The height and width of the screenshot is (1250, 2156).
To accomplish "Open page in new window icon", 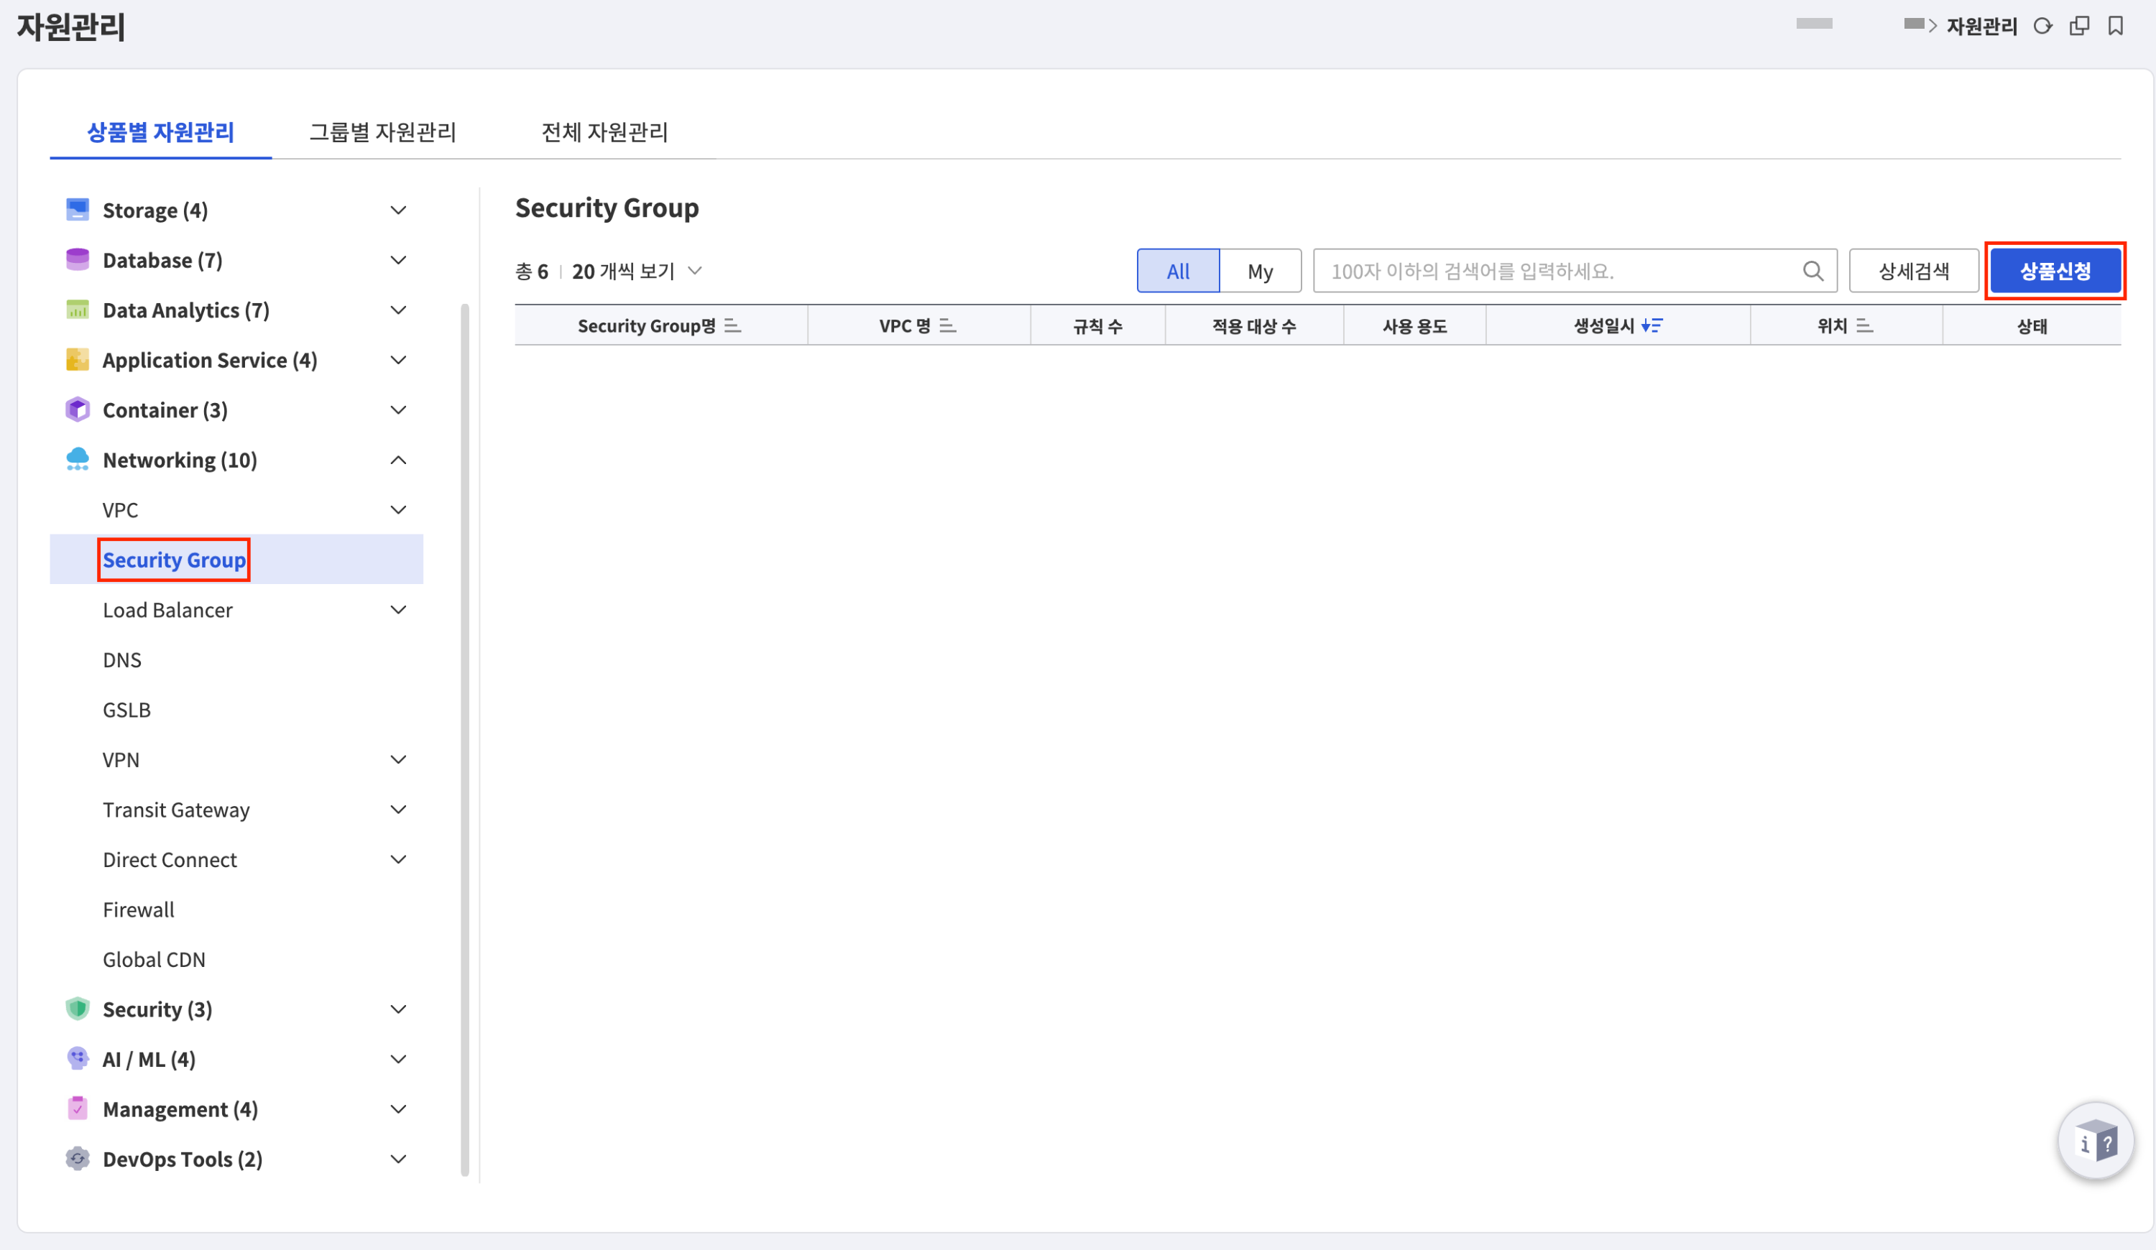I will [x=2079, y=27].
